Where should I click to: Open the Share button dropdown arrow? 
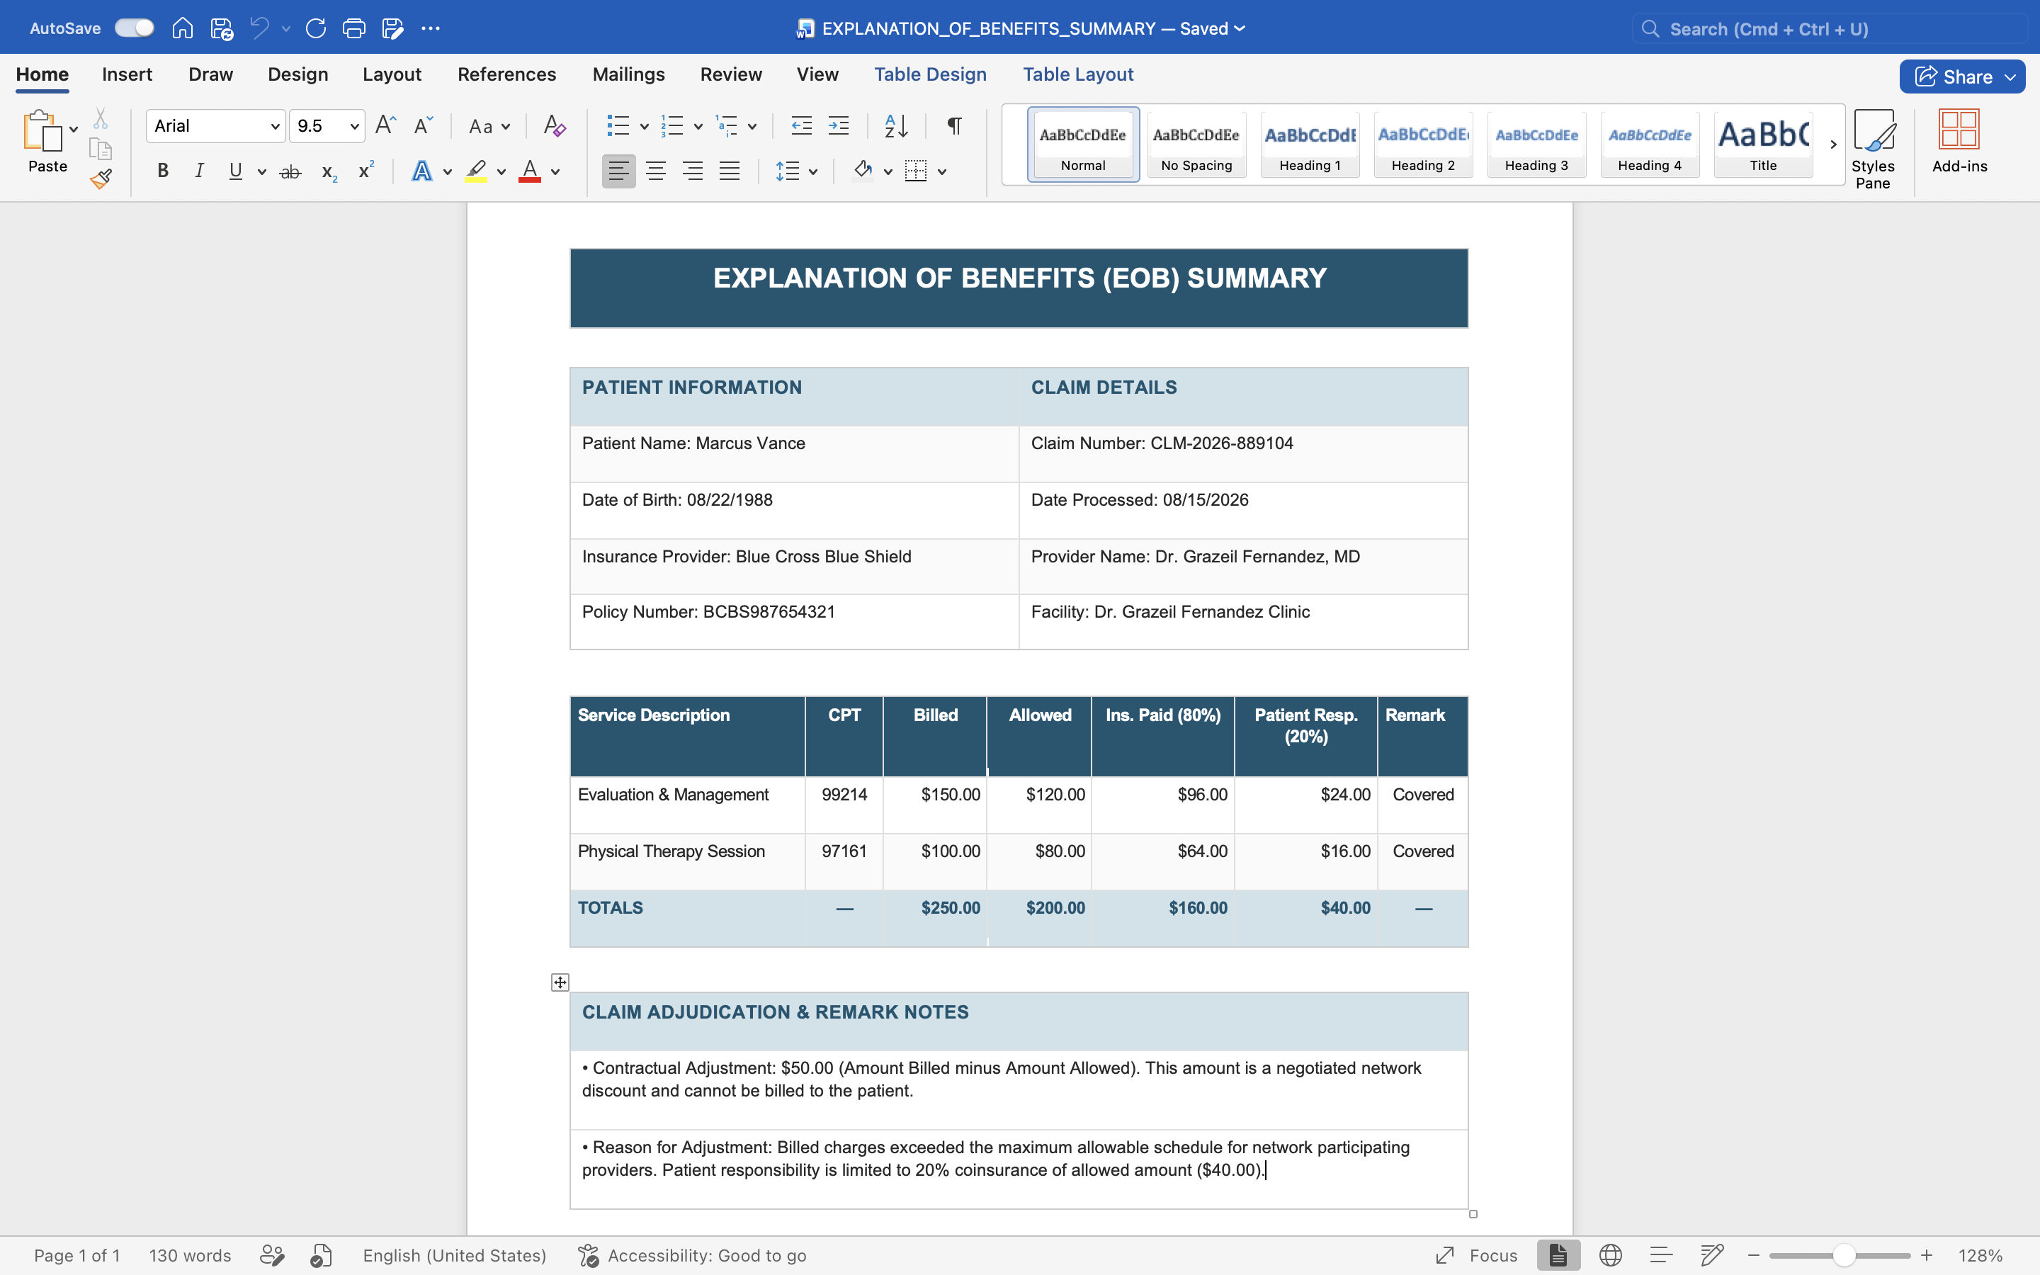pos(2010,76)
